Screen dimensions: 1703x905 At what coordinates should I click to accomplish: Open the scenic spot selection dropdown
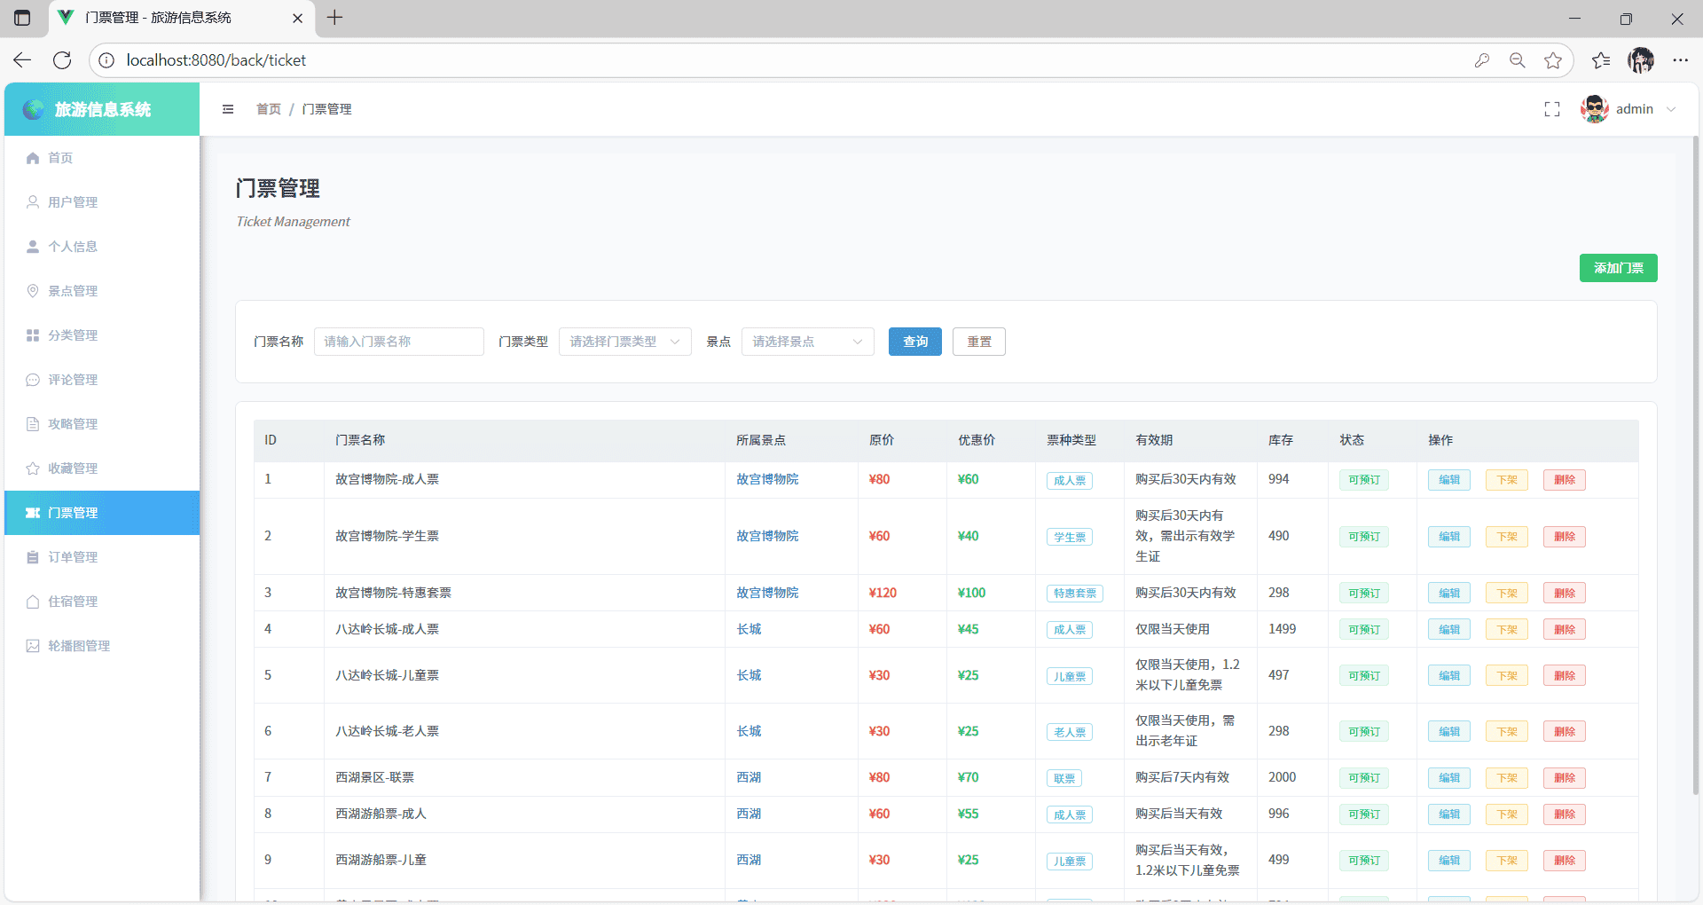click(807, 342)
